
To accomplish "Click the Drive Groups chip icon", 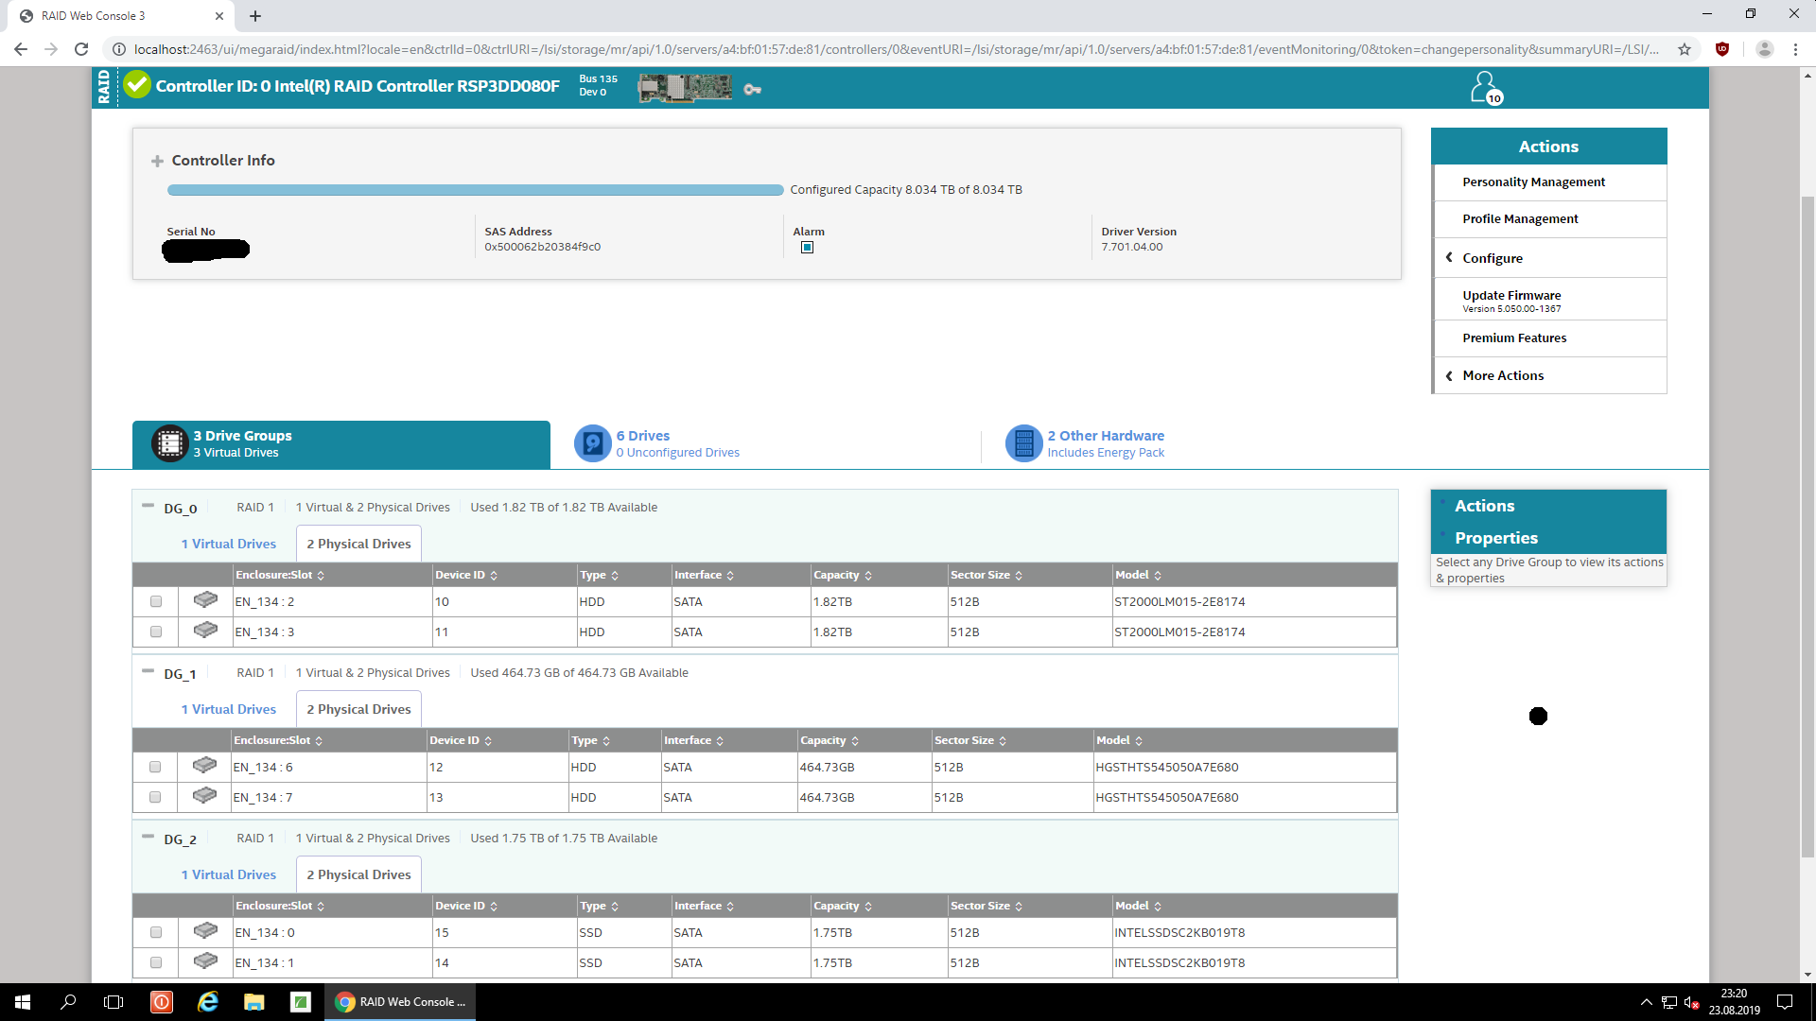I will (170, 443).
